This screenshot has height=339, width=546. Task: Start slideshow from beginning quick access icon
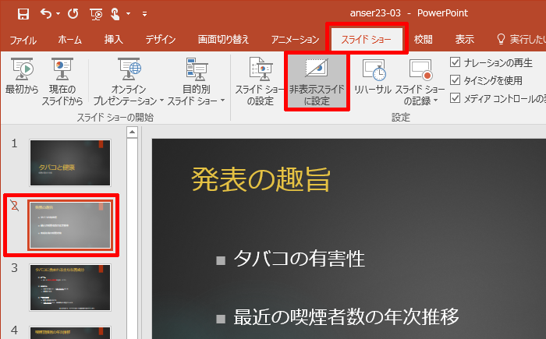(96, 14)
